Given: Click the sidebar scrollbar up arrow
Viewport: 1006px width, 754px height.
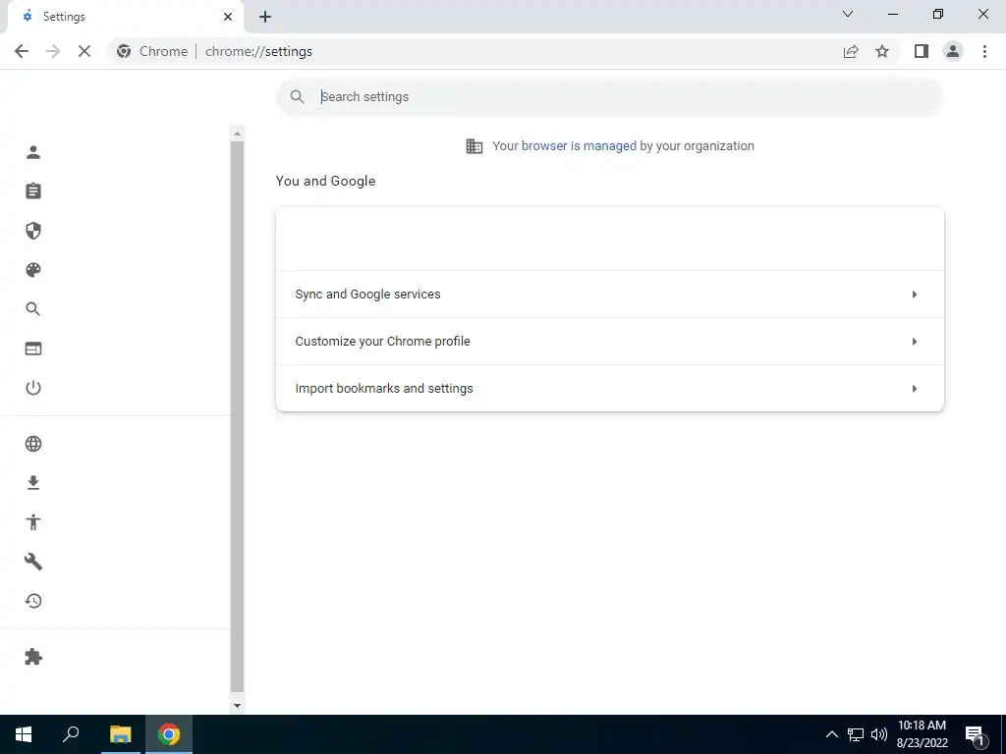Looking at the screenshot, I should click(x=238, y=134).
